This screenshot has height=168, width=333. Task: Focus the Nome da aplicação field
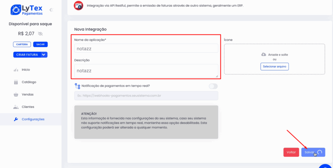click(146, 48)
